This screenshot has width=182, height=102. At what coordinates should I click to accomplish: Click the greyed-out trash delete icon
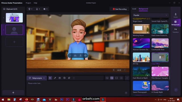pyautogui.click(x=74, y=78)
